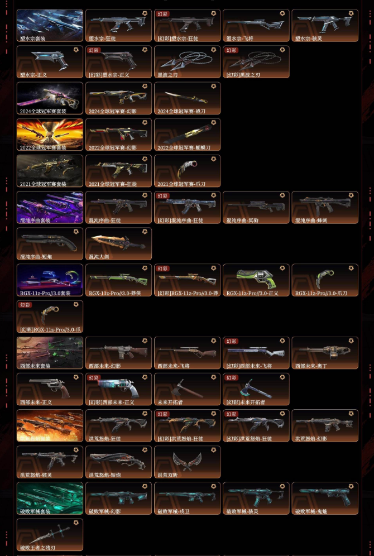Select the 破败军械-鬼魅 pistol skin
Image resolution: width=374 pixels, height=556 pixels.
(x=325, y=498)
